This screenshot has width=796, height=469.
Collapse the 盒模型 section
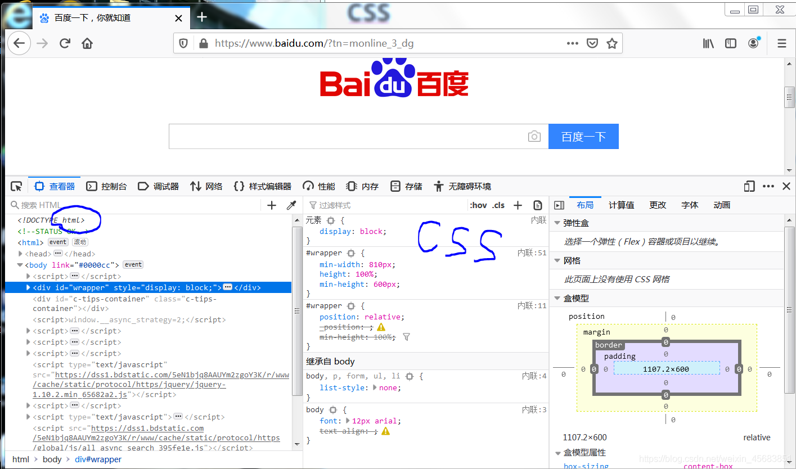coord(557,299)
